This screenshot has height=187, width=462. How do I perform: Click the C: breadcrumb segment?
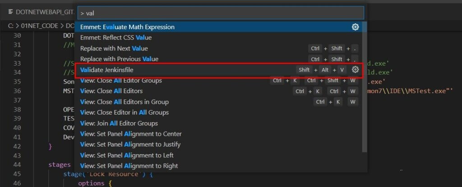pos(11,26)
